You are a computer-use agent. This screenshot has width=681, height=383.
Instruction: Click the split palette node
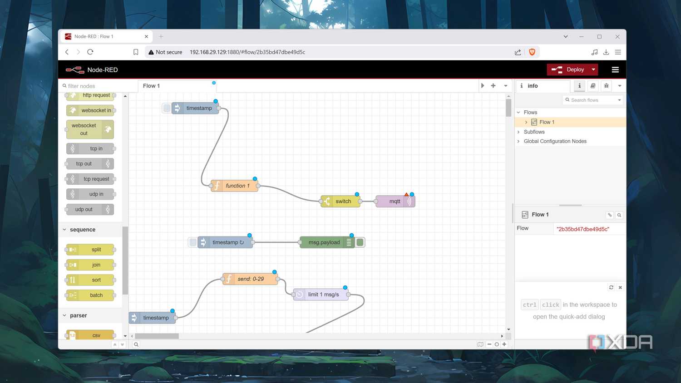(x=91, y=250)
